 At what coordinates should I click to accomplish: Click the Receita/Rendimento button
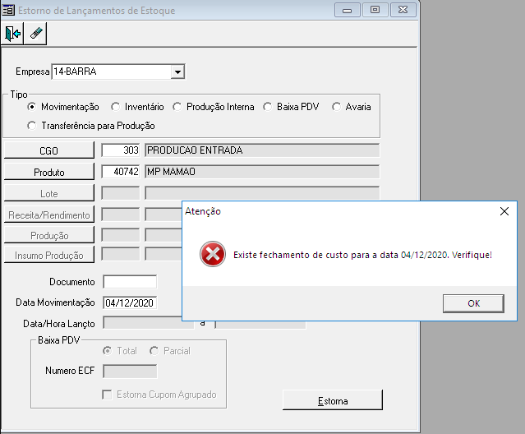[x=49, y=215]
